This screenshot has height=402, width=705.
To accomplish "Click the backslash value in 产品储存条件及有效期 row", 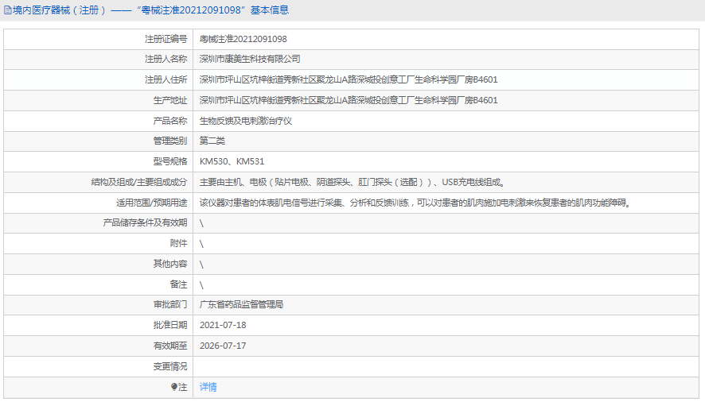I will [x=201, y=223].
